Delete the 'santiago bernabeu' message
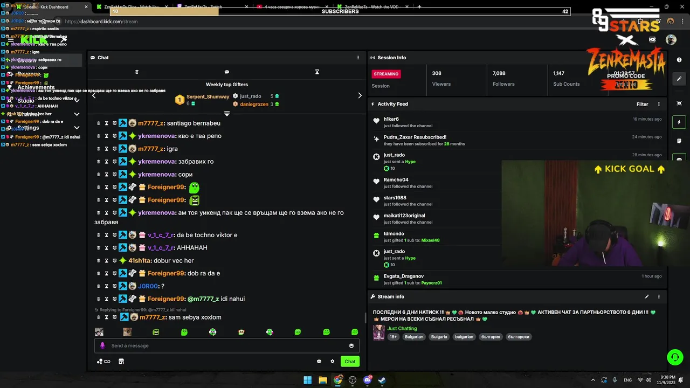Viewport: 690px width, 388px height. point(99,123)
